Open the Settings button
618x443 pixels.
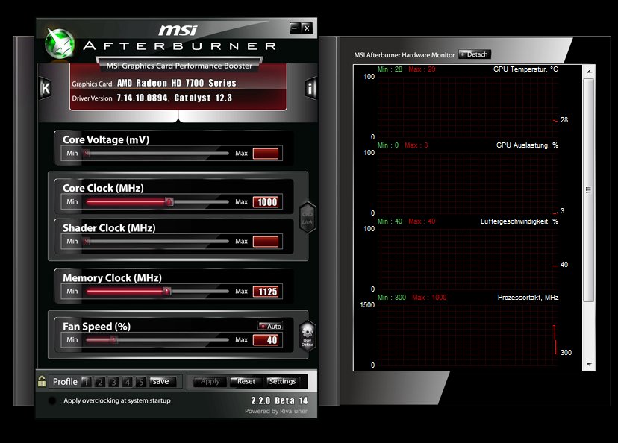pyautogui.click(x=282, y=382)
